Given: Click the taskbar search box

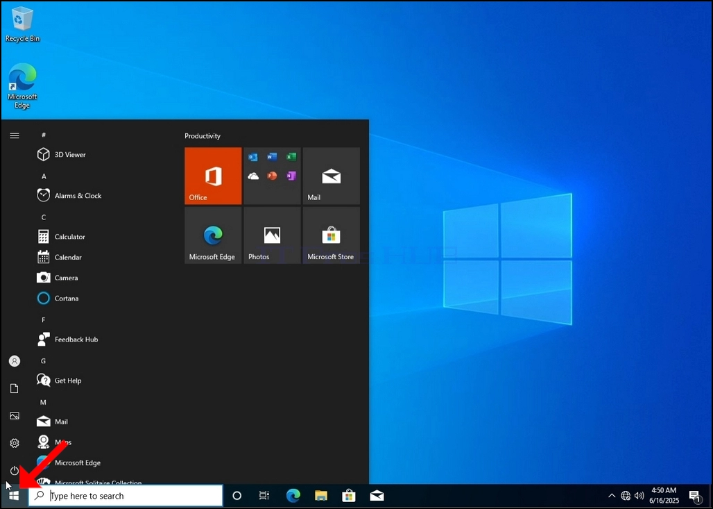Looking at the screenshot, I should point(126,495).
